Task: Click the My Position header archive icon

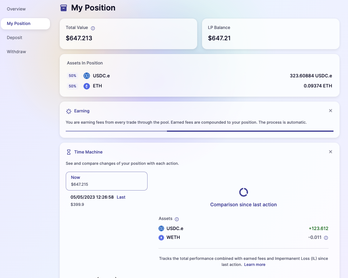Action: (64, 8)
